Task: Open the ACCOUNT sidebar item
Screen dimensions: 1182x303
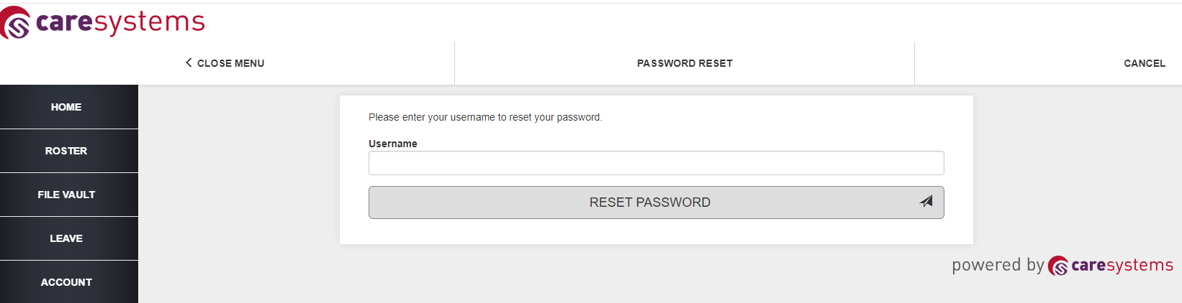Action: pyautogui.click(x=66, y=282)
